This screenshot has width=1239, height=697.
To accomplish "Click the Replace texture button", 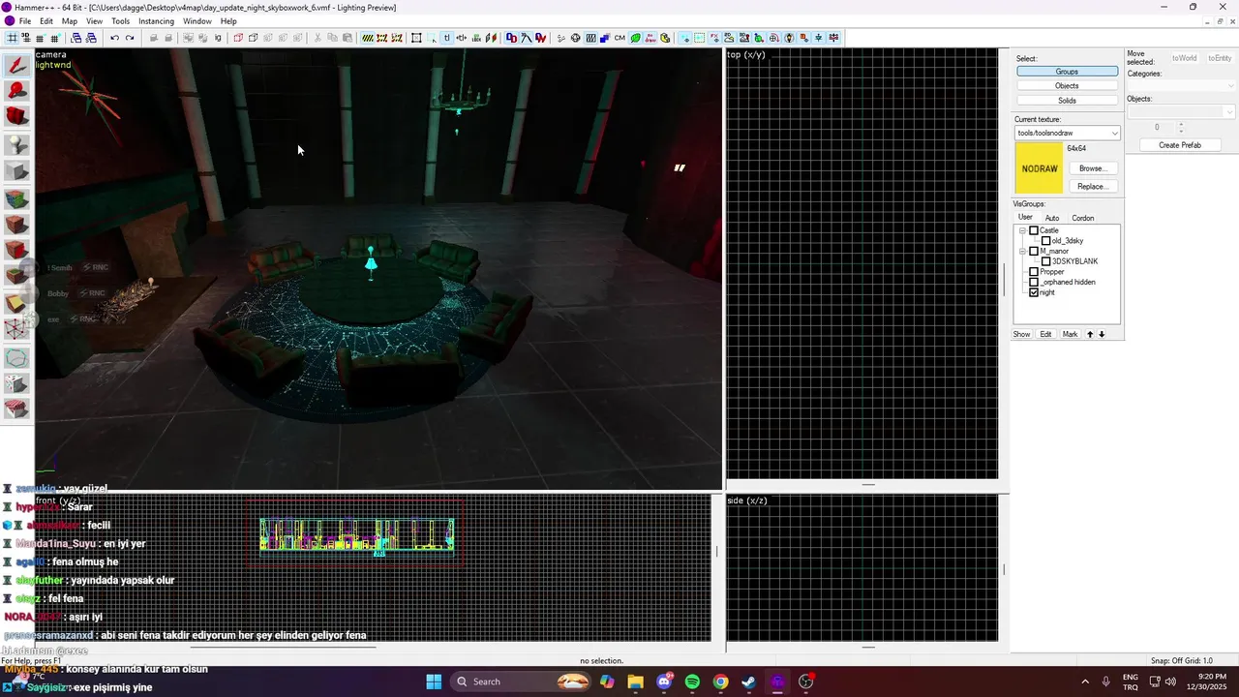I will coord(1092,186).
